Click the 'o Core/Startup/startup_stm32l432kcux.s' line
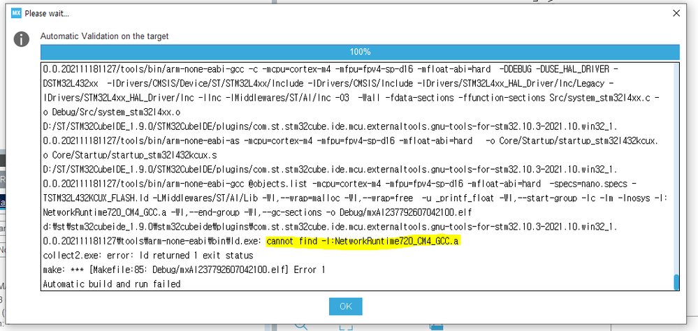Viewport: 698px width, 331px height. click(130, 156)
